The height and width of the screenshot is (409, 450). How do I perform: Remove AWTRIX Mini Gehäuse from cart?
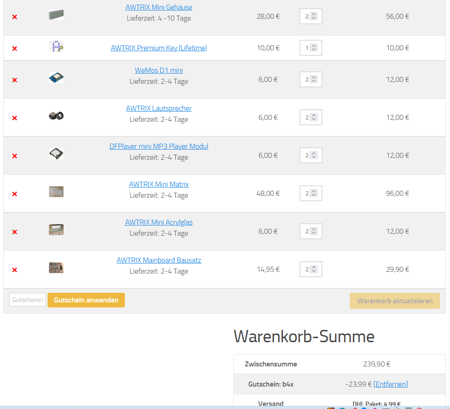tap(15, 17)
